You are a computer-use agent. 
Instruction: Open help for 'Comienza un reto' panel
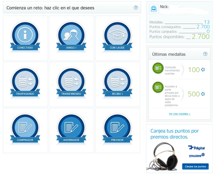136,7
